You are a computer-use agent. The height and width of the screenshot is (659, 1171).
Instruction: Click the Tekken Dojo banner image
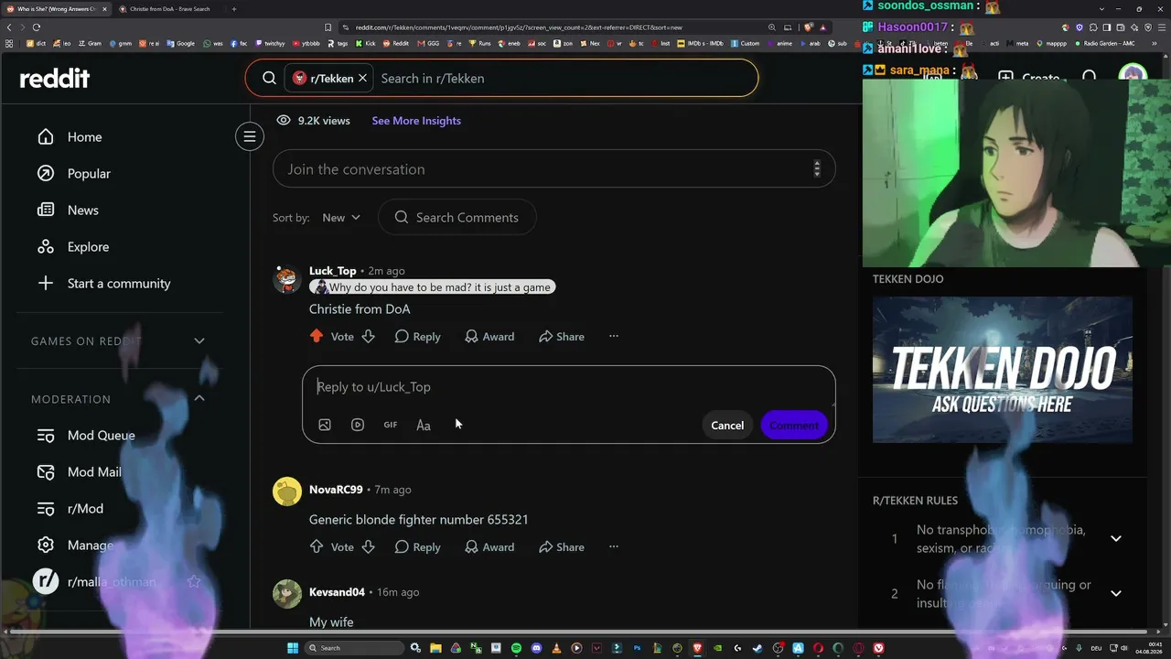click(x=1003, y=370)
